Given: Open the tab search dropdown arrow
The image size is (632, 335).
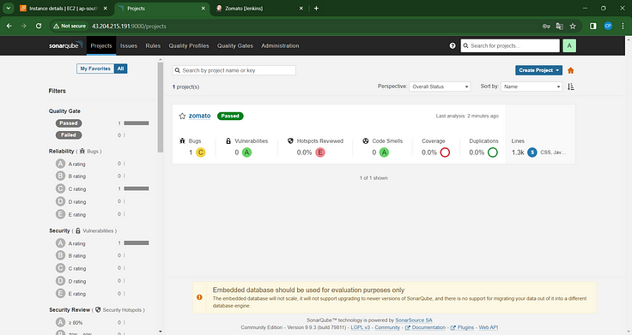Looking at the screenshot, I should coord(8,8).
